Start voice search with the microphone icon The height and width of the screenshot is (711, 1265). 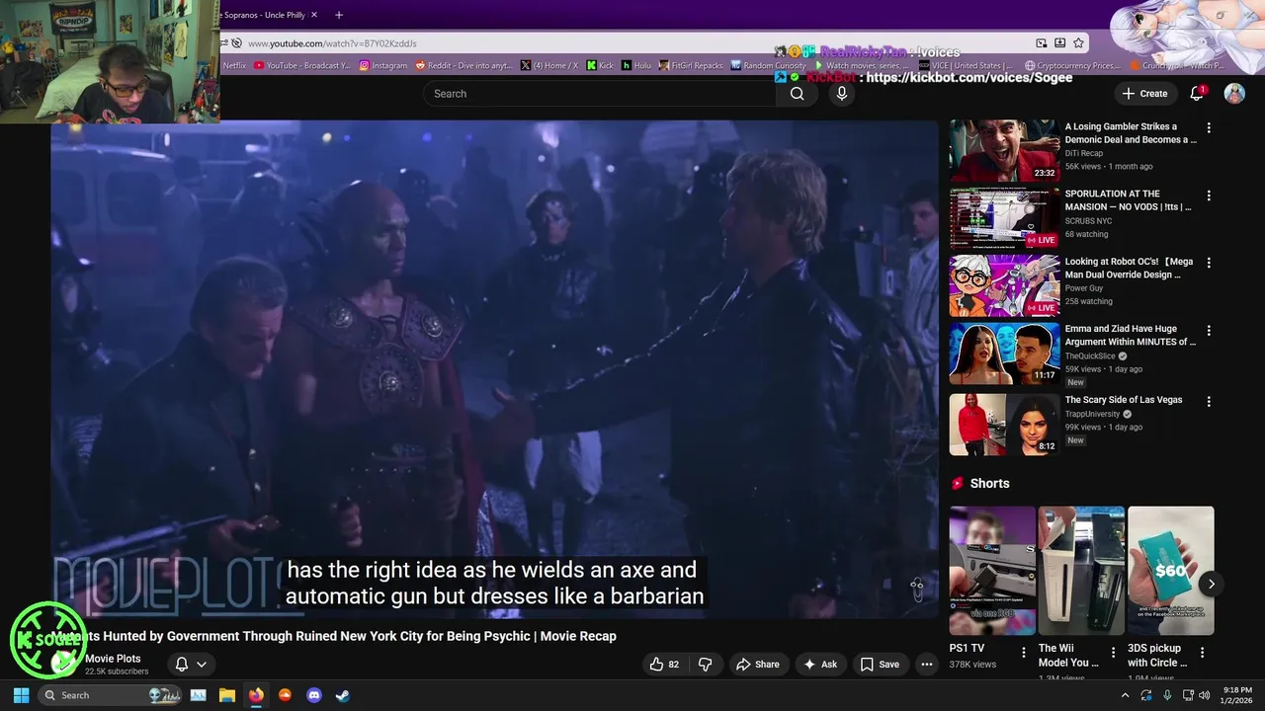(x=841, y=94)
